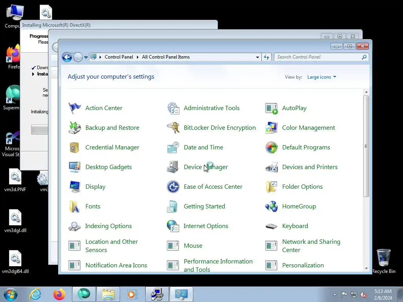Switch to DirectX installer taskbar button
This screenshot has height=302, width=403.
coord(157,294)
